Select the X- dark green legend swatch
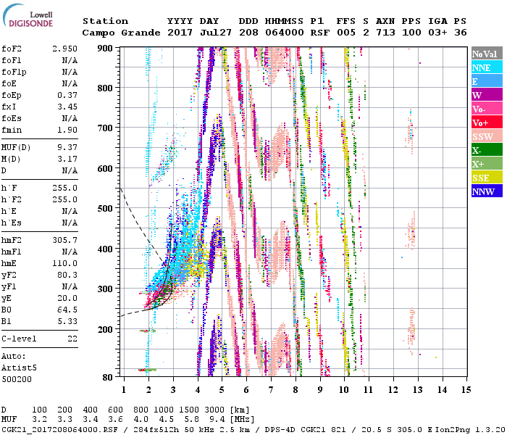This screenshot has height=435, width=507. [487, 150]
